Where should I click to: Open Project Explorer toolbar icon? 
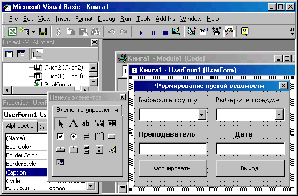(x=192, y=32)
